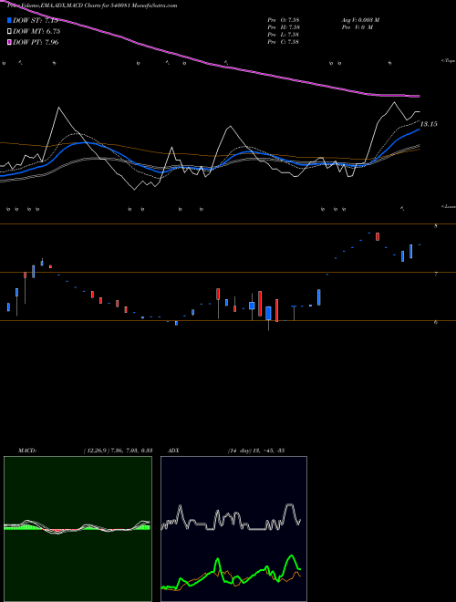Screen dimensions: 456x602
Task: Click the Avg V: 0.003 M text
Action: click(x=361, y=19)
